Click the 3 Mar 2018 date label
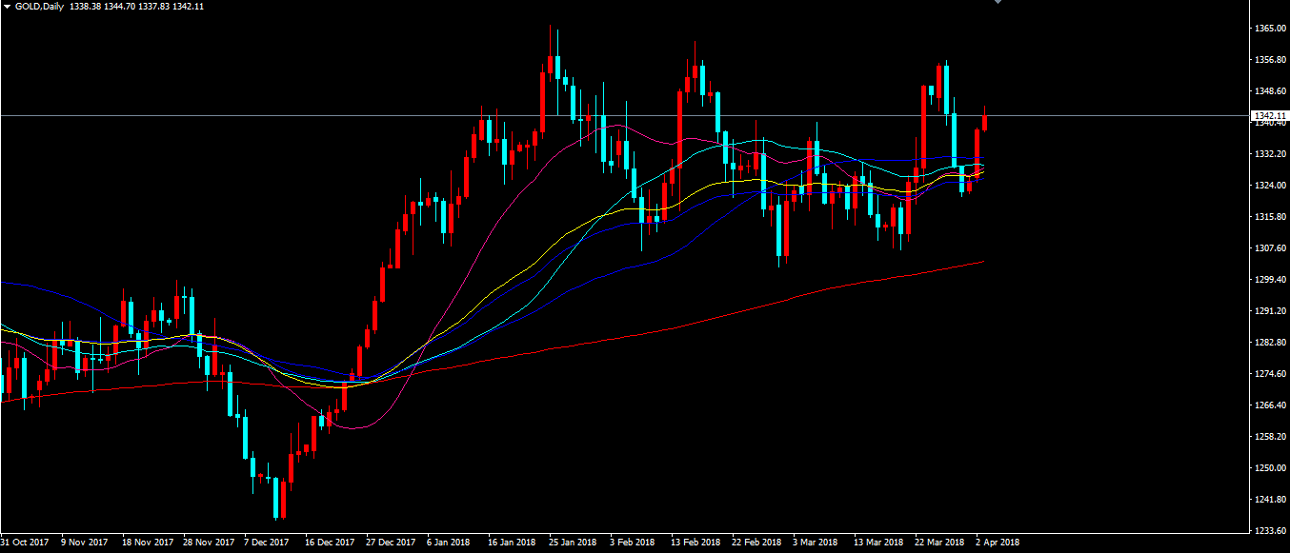This screenshot has width=1290, height=553. coord(816,543)
